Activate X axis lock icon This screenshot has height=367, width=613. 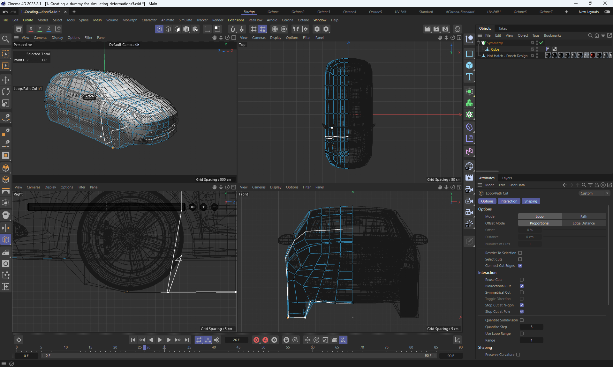point(31,29)
